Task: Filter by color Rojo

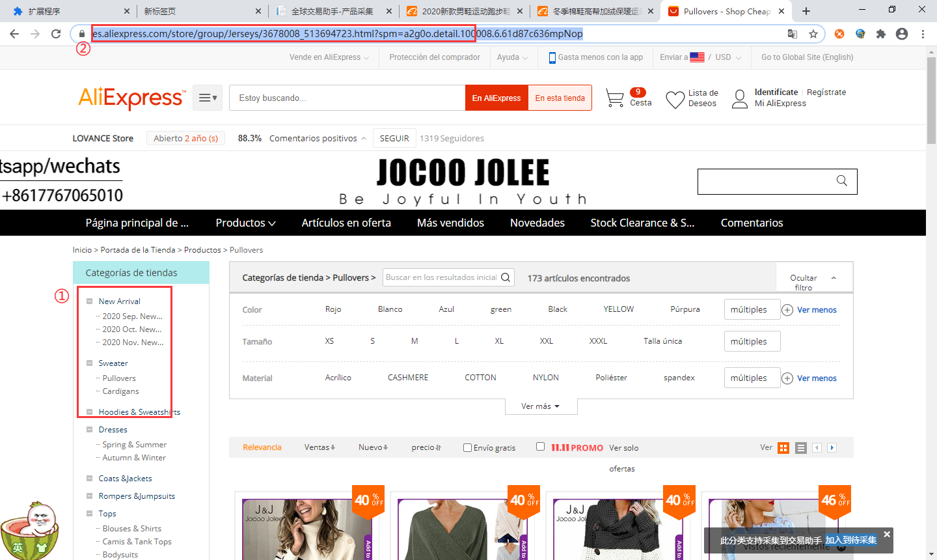Action: pyautogui.click(x=333, y=309)
